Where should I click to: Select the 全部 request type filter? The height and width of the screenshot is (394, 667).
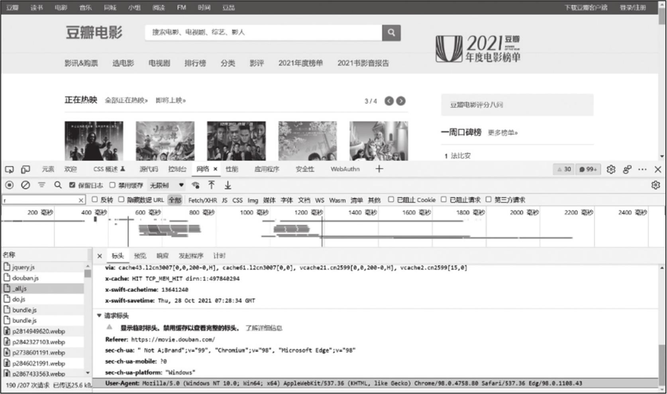175,200
